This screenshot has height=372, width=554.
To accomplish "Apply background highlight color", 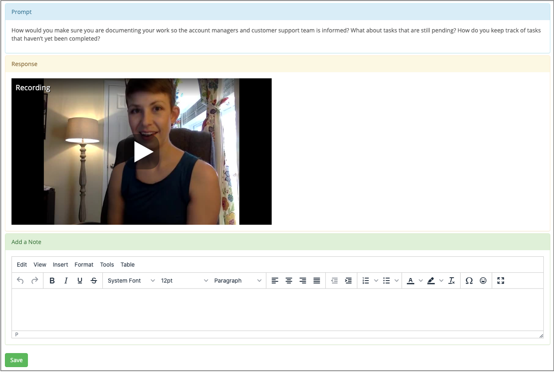I will (431, 281).
